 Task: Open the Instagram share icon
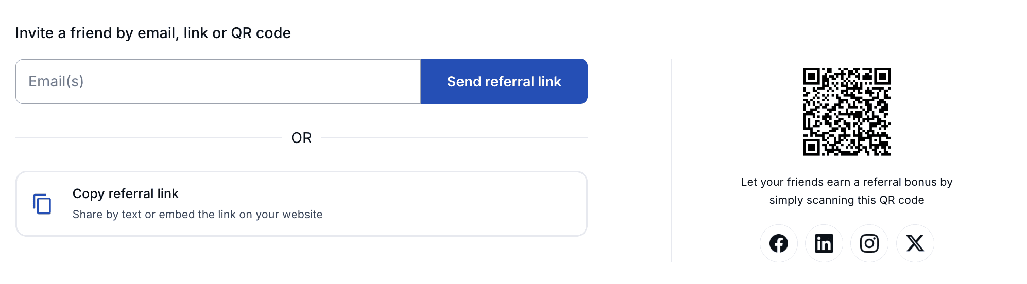pyautogui.click(x=869, y=243)
